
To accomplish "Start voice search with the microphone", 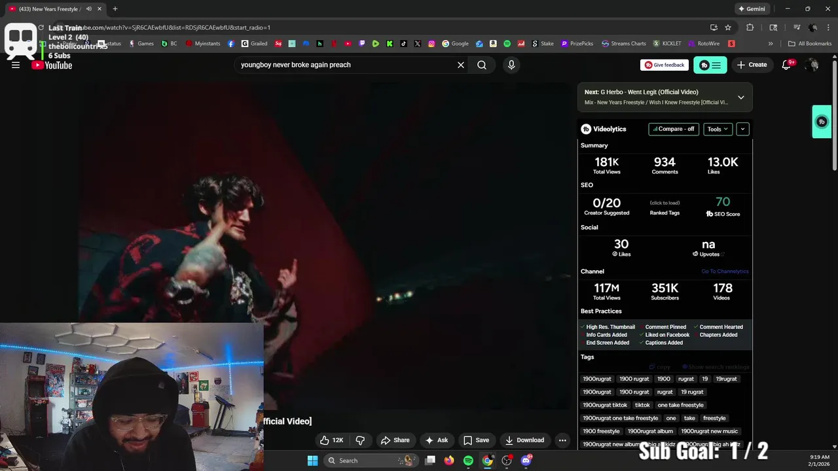I will tap(511, 65).
